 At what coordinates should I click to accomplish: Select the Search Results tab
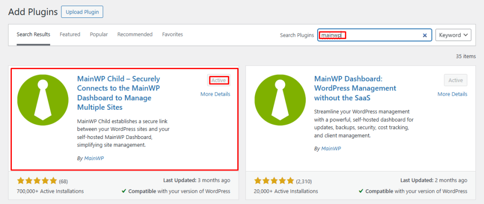33,34
